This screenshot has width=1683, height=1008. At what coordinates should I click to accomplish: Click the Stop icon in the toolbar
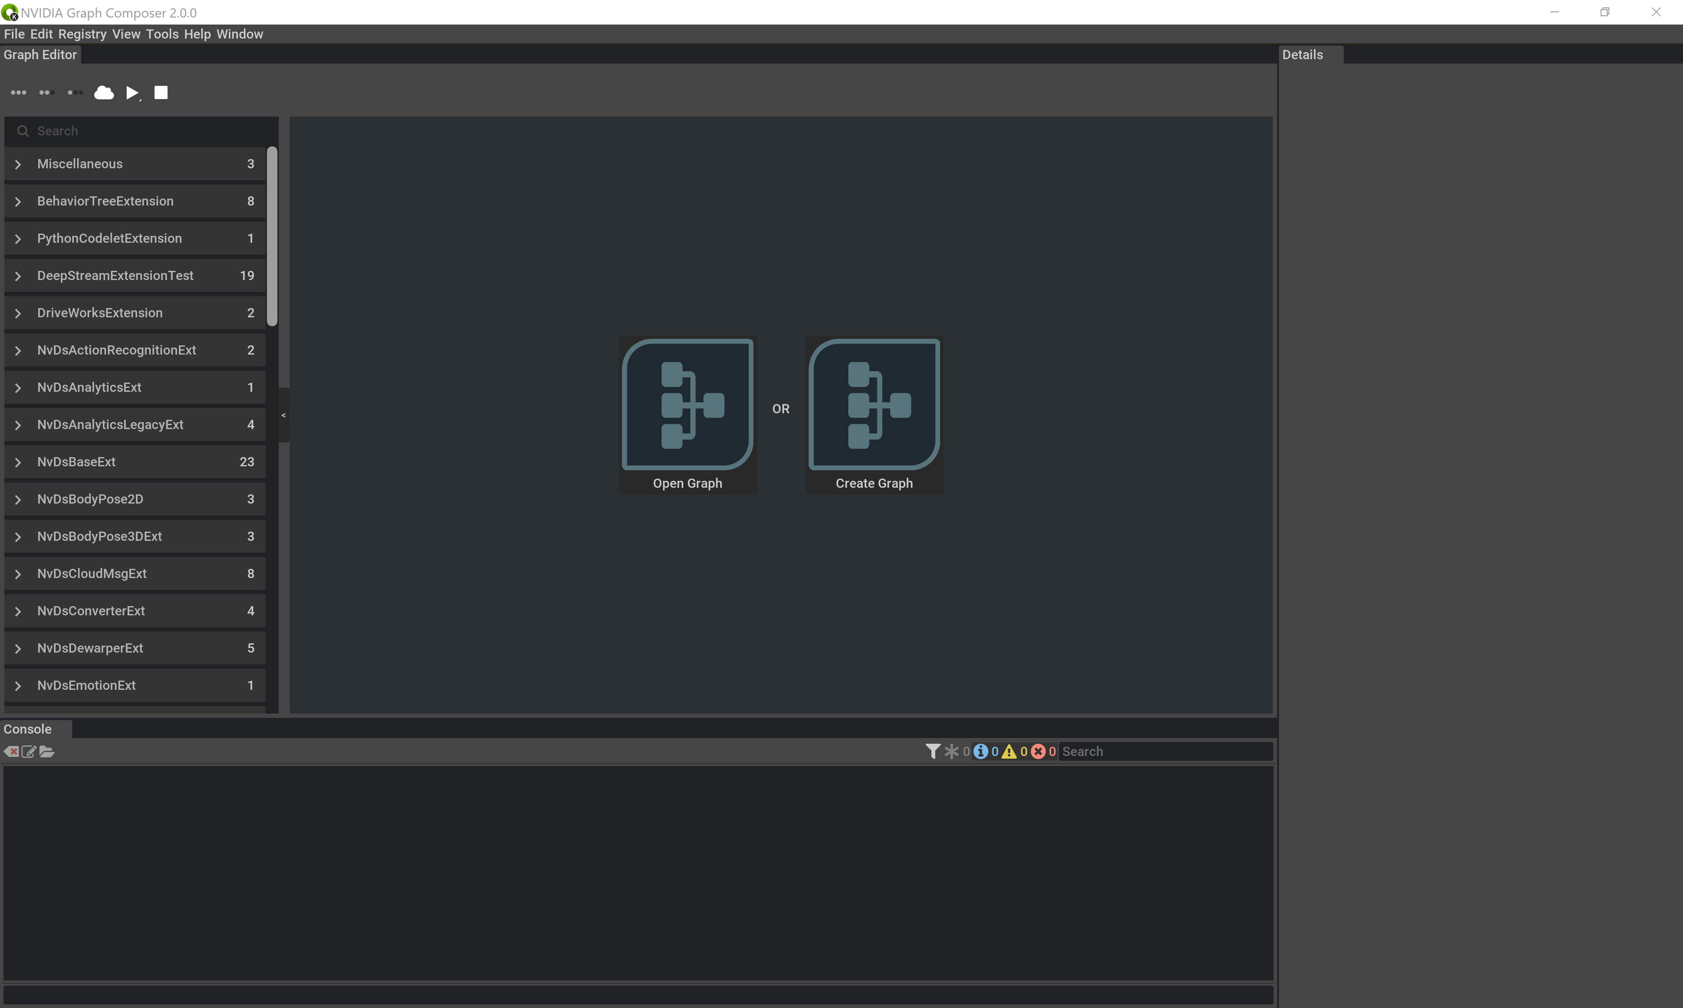click(x=160, y=92)
